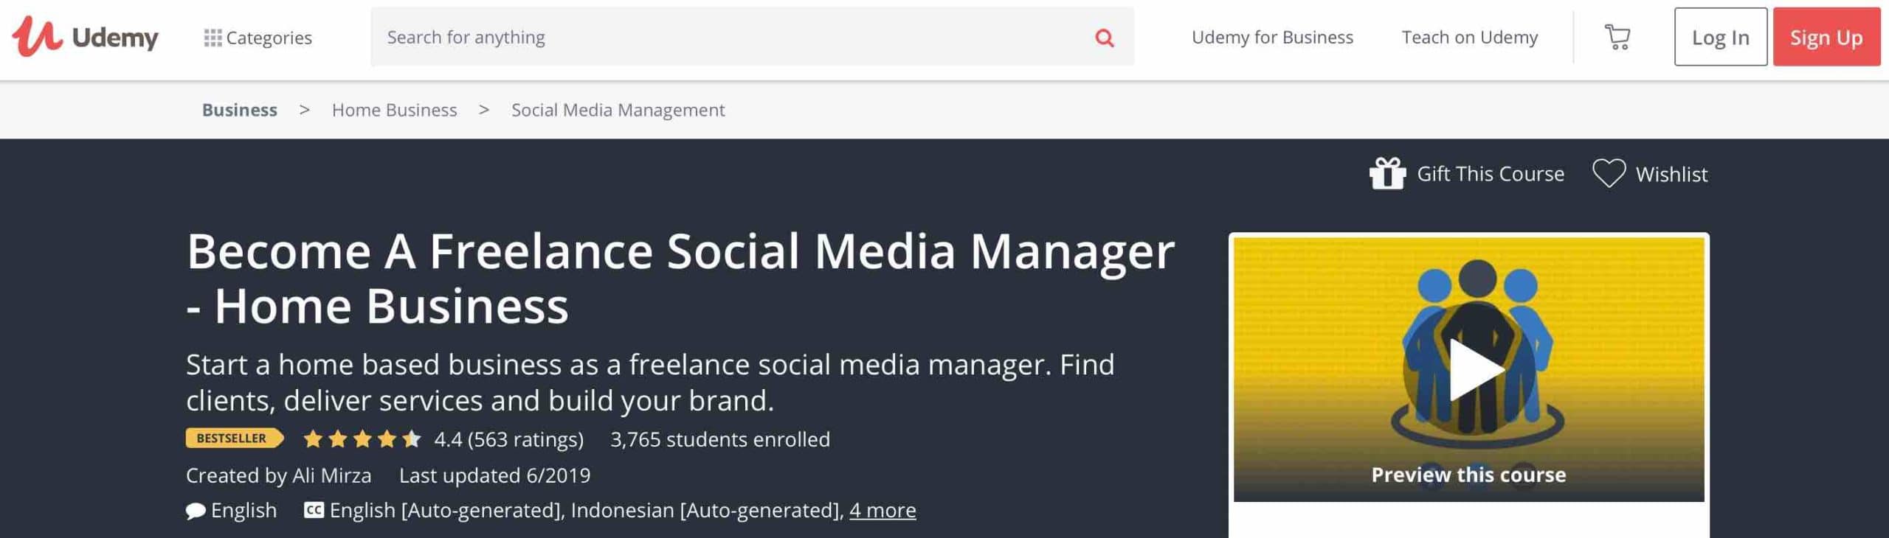1889x538 pixels.
Task: Click the Log In button
Action: click(1720, 37)
